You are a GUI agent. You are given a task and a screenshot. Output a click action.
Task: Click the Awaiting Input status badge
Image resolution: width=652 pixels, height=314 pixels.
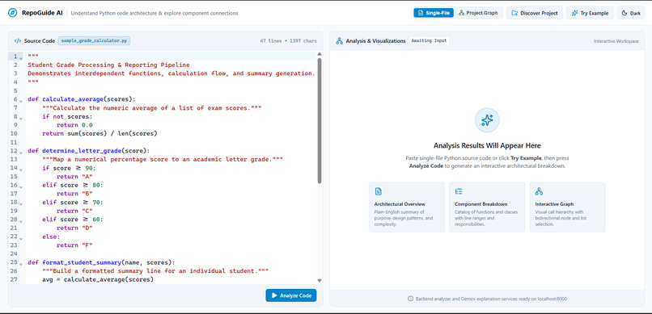[x=429, y=40]
